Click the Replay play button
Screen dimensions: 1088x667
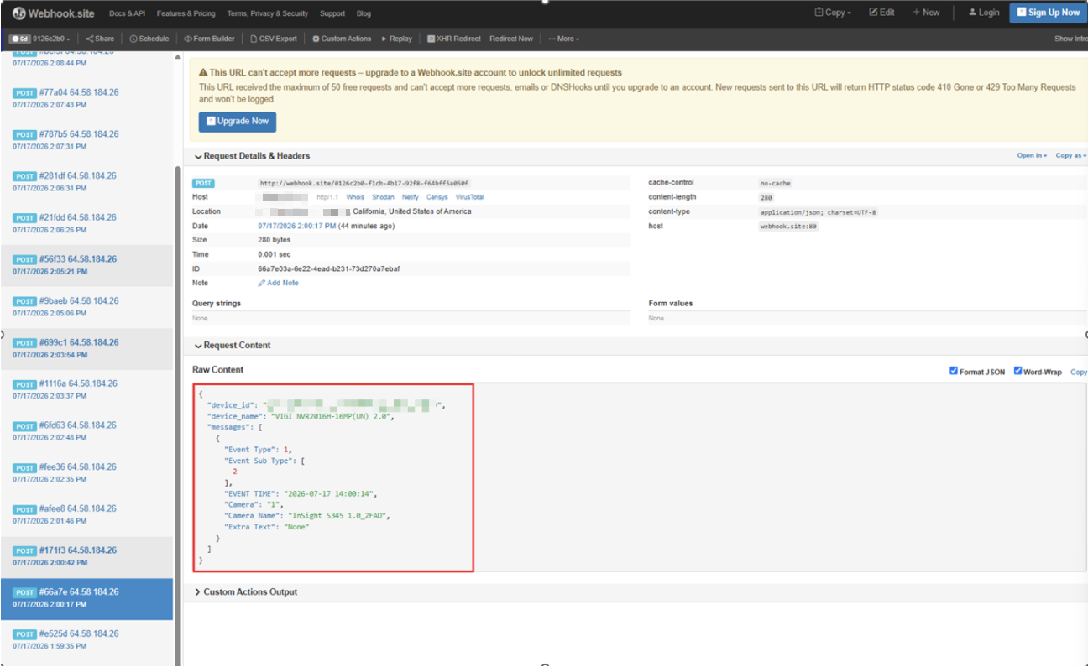click(396, 39)
